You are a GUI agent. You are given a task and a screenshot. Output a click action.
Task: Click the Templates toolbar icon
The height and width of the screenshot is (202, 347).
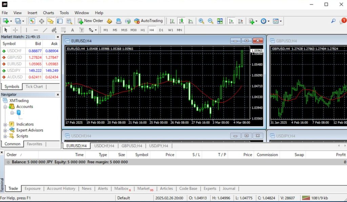click(275, 21)
